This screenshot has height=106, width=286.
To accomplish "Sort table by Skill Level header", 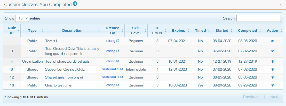I will 136,31.
